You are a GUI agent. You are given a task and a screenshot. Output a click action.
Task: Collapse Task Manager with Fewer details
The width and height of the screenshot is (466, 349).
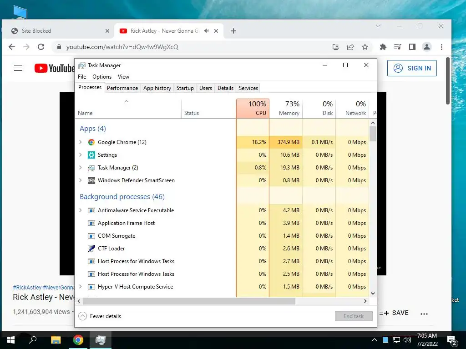point(100,316)
